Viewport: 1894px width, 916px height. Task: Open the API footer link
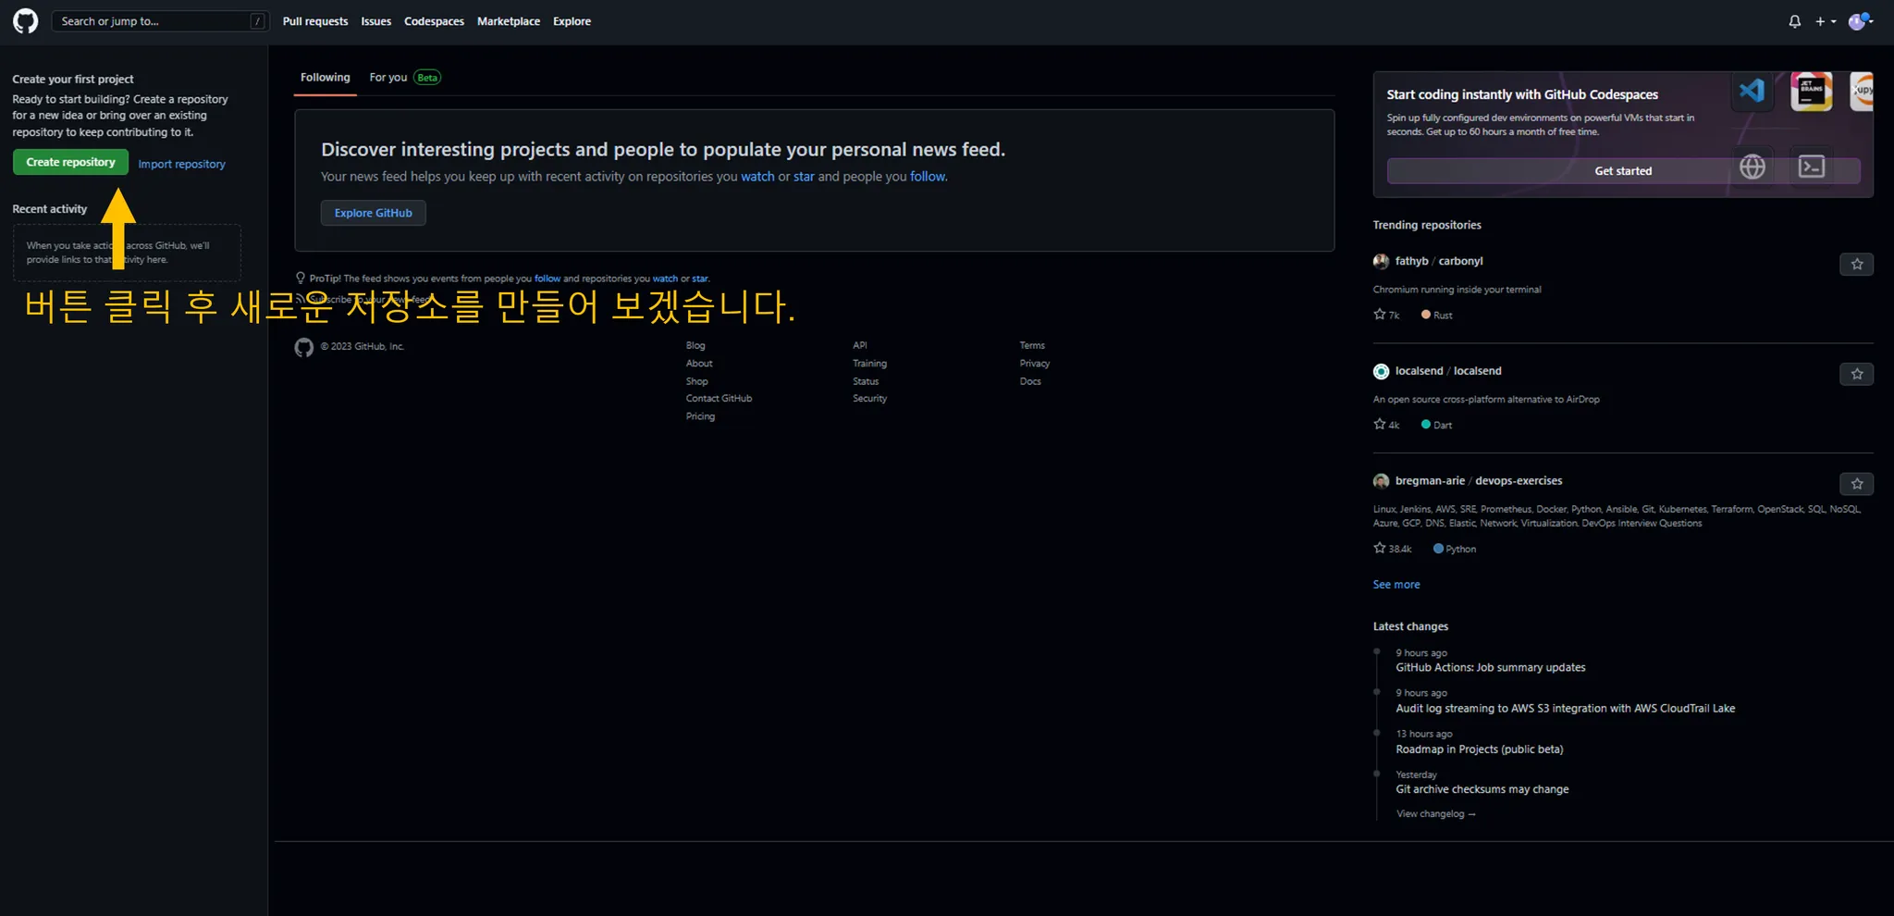click(x=860, y=346)
